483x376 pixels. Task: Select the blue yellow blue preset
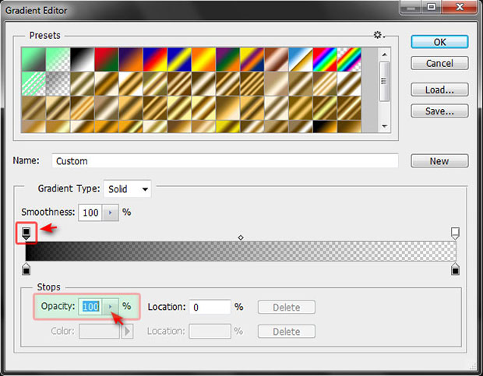180,59
